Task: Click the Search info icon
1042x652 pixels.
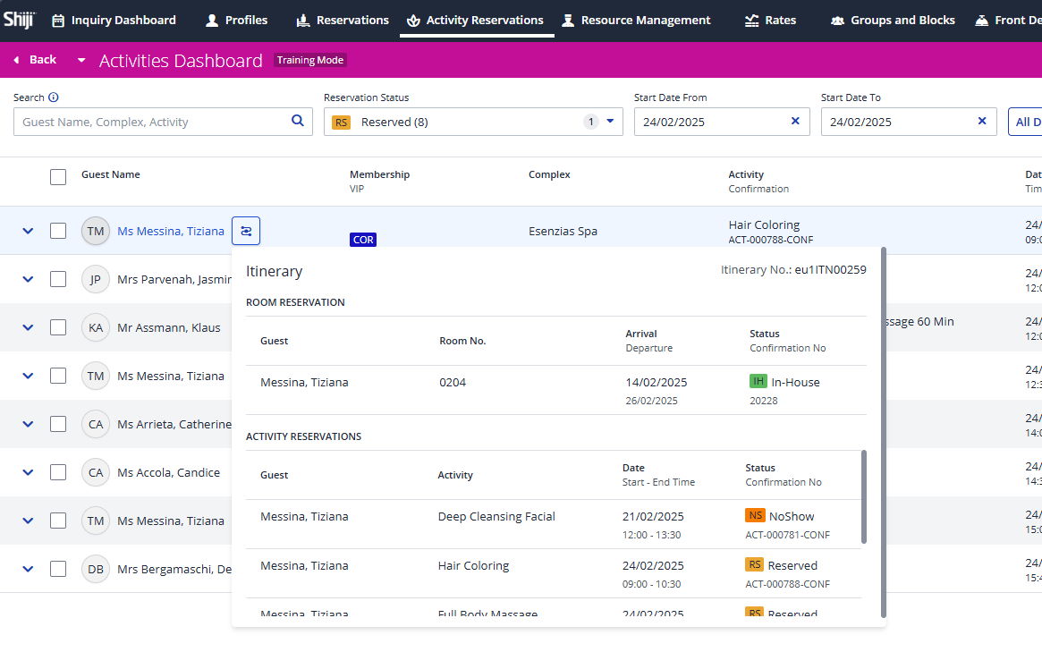Action: click(54, 97)
